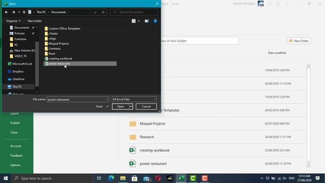Image resolution: width=325 pixels, height=183 pixels.
Task: Open Task View on taskbar
Action: click(99, 178)
